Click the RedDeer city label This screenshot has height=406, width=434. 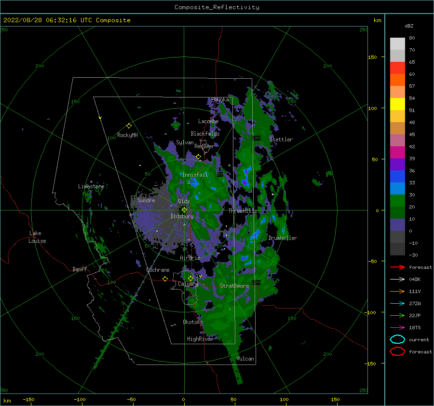pyautogui.click(x=204, y=146)
